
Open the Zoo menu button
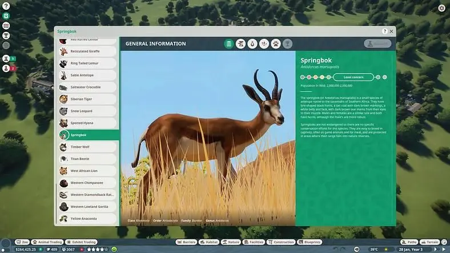point(22,242)
